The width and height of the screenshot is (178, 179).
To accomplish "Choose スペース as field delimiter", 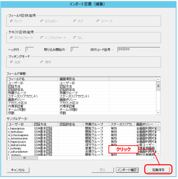I will click(98, 21).
